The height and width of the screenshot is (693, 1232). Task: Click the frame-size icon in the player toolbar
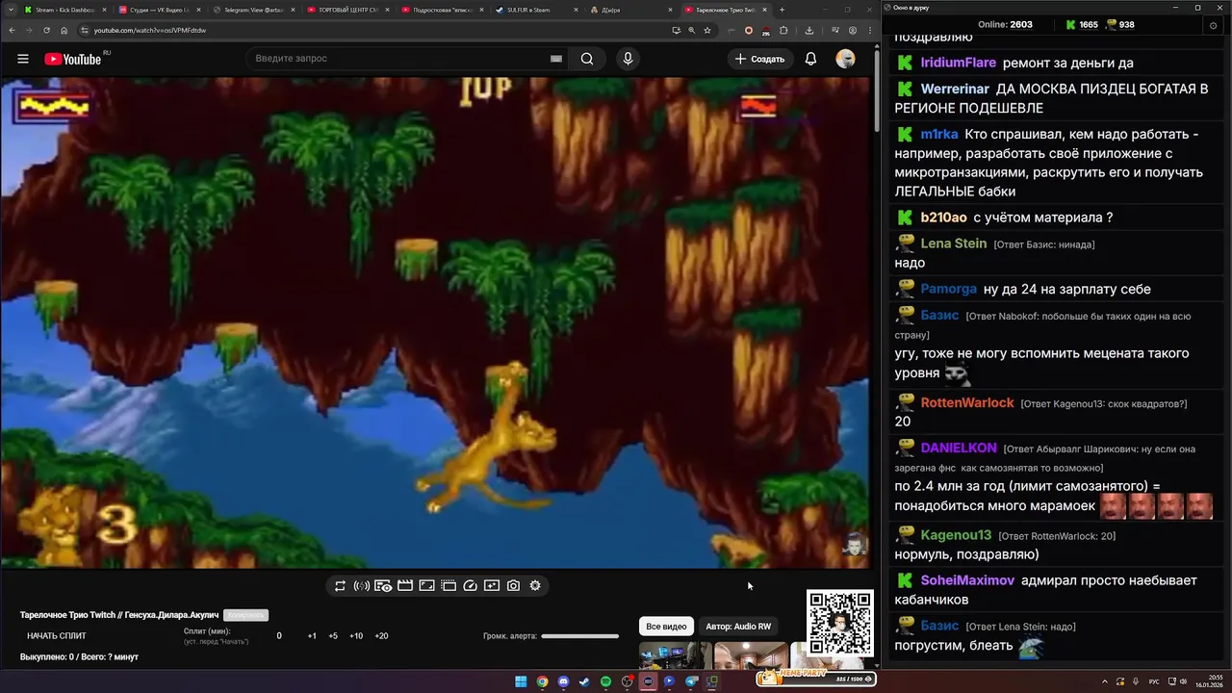coord(426,585)
